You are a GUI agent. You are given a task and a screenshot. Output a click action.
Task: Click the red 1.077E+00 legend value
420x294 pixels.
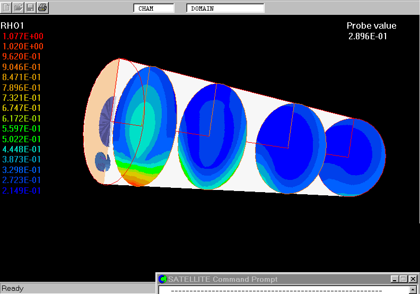click(23, 36)
